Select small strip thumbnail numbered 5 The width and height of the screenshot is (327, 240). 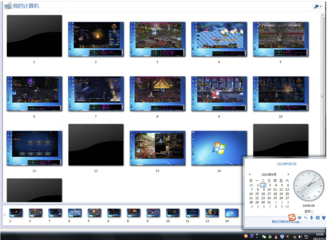(x=94, y=213)
